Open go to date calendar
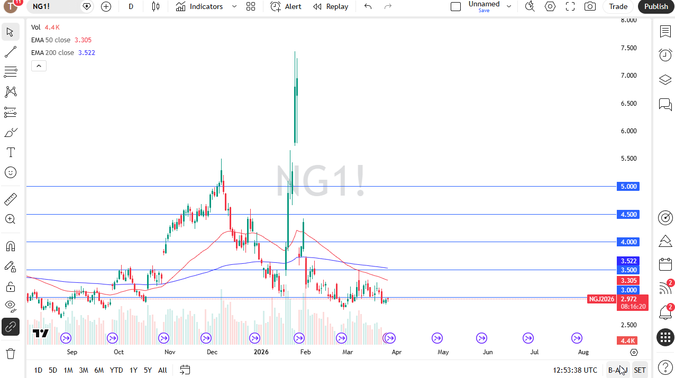Image resolution: width=675 pixels, height=378 pixels. pos(185,370)
